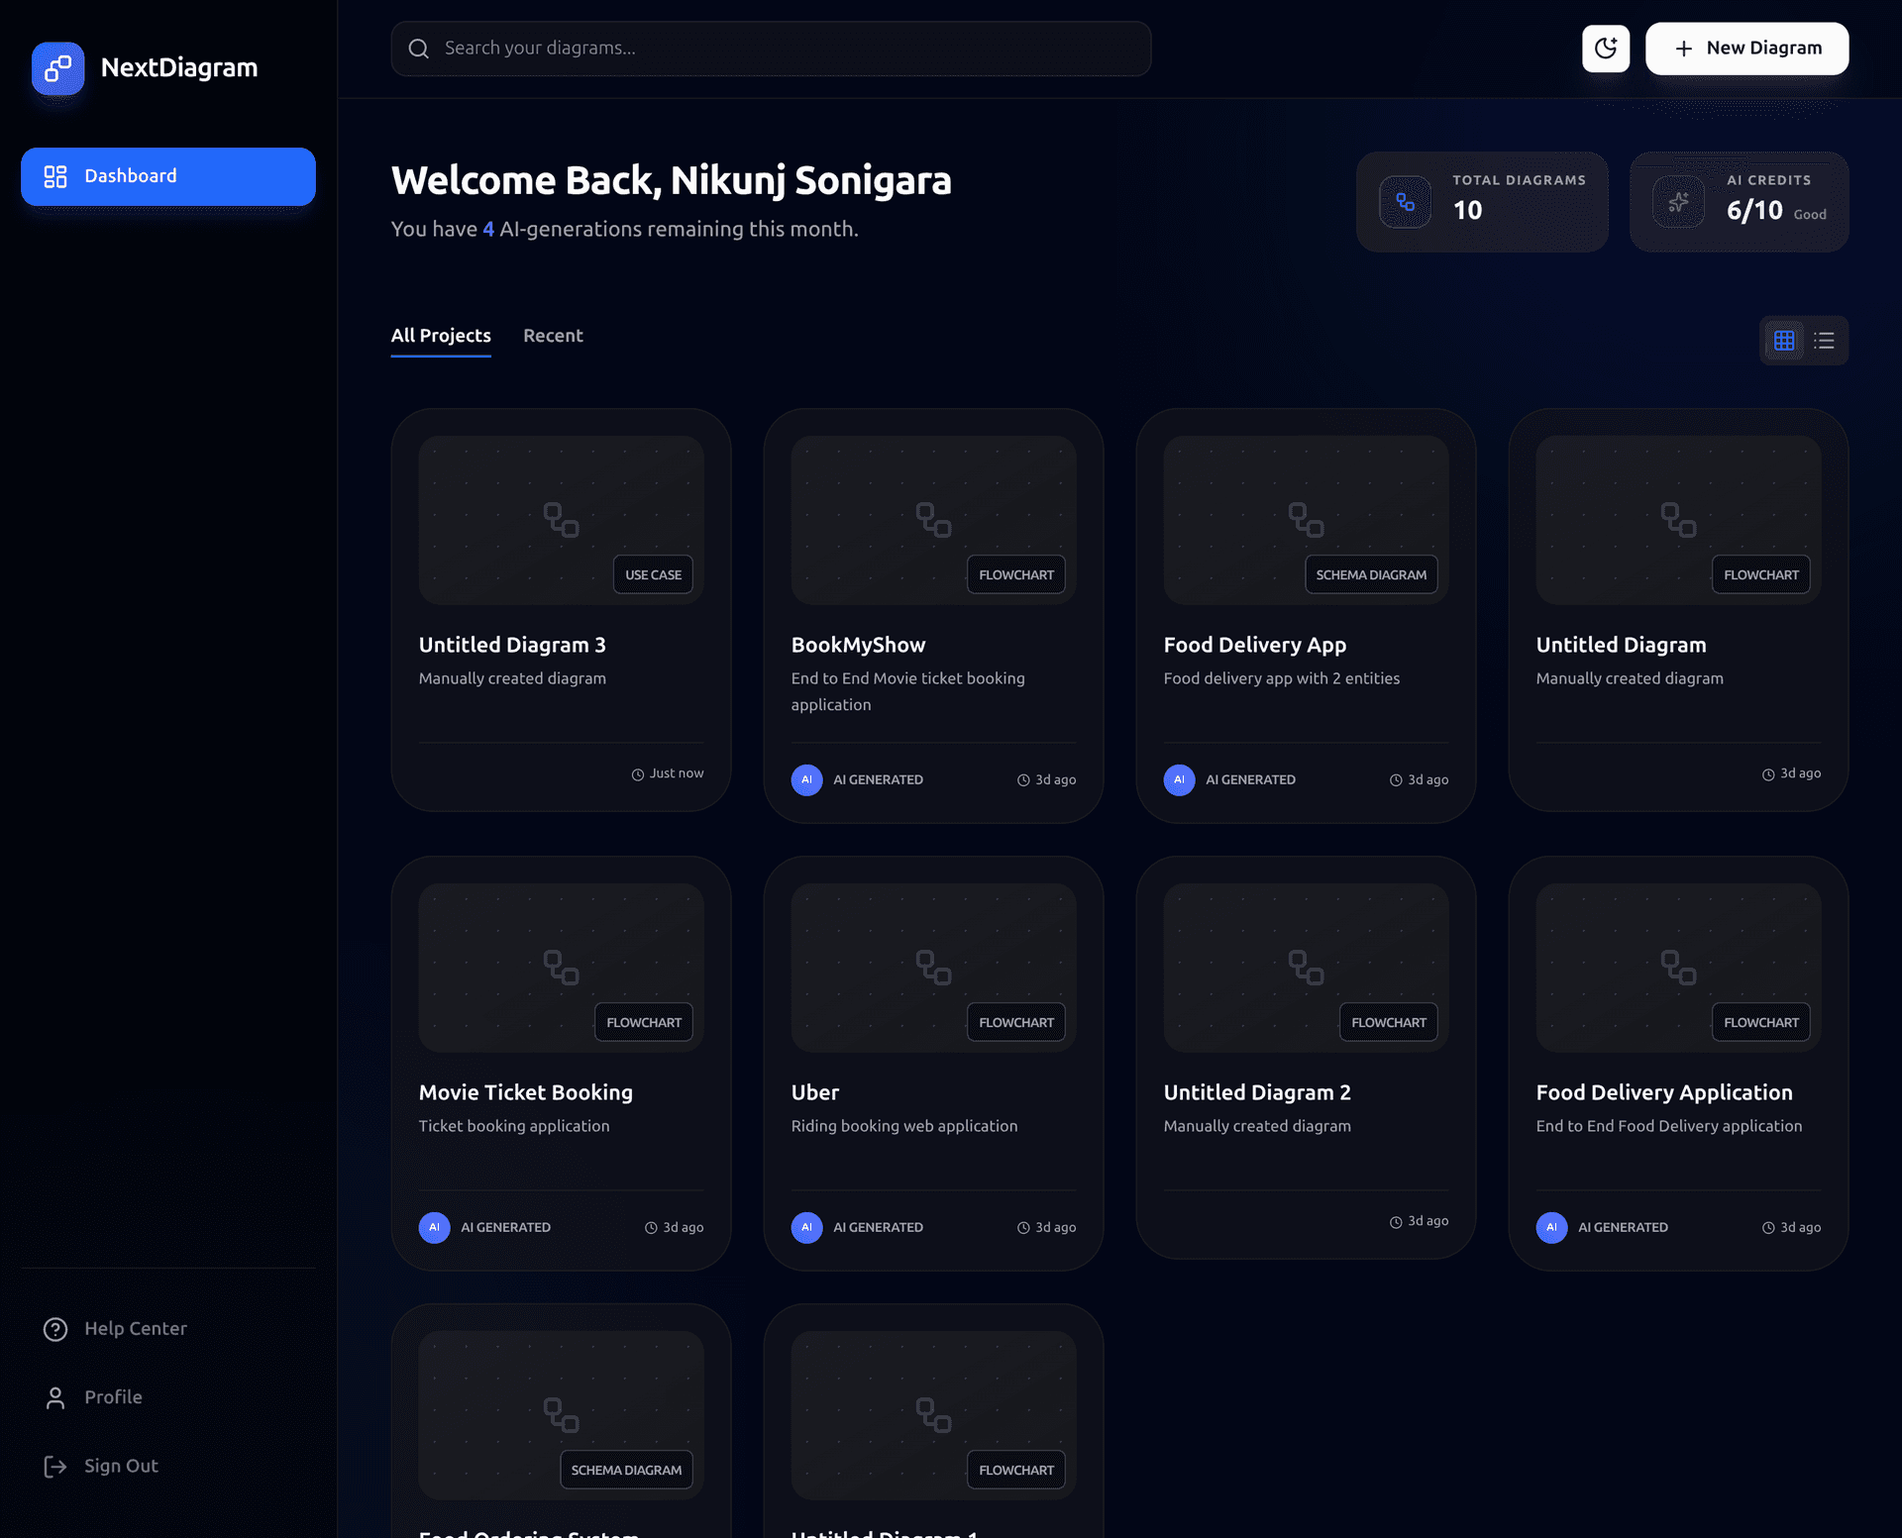Switch to list view layout
The image size is (1902, 1538).
pos(1824,341)
